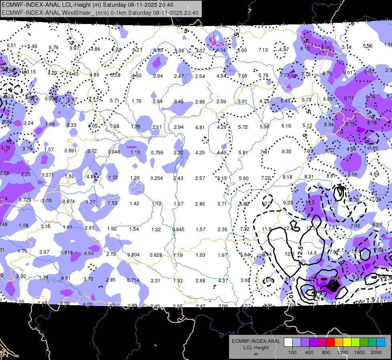
Task: Click the wind shear value 14.6
Action: [312, 253]
